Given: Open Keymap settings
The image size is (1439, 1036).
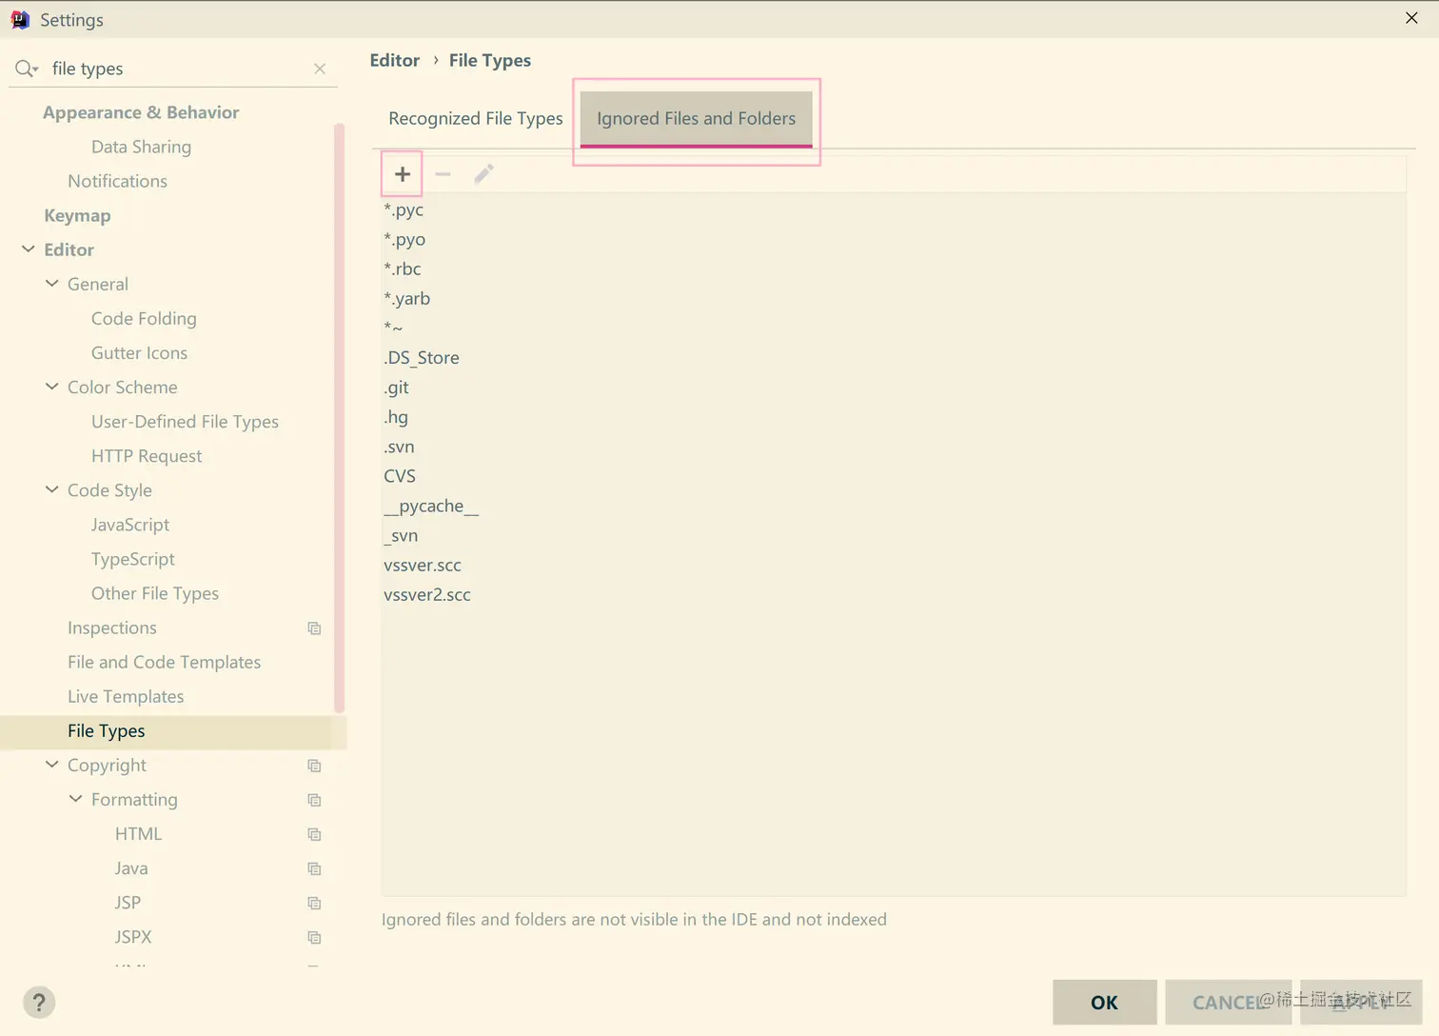Looking at the screenshot, I should point(77,215).
